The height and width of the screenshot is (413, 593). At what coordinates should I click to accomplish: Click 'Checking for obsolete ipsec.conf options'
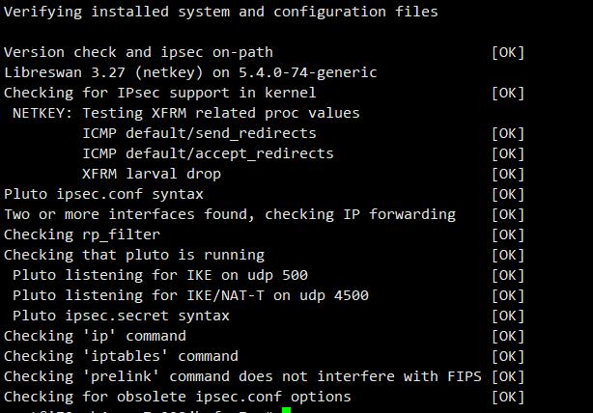(178, 398)
